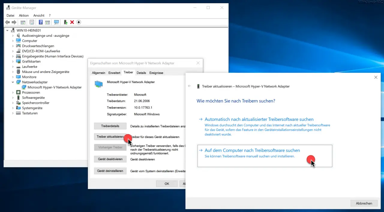Click the disable device down-arrow icon

79,22
